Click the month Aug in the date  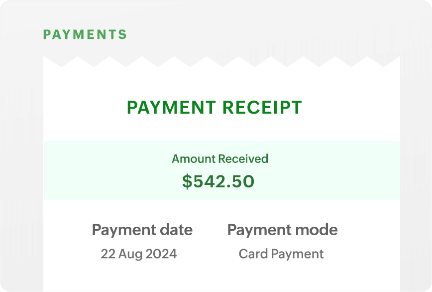point(130,254)
